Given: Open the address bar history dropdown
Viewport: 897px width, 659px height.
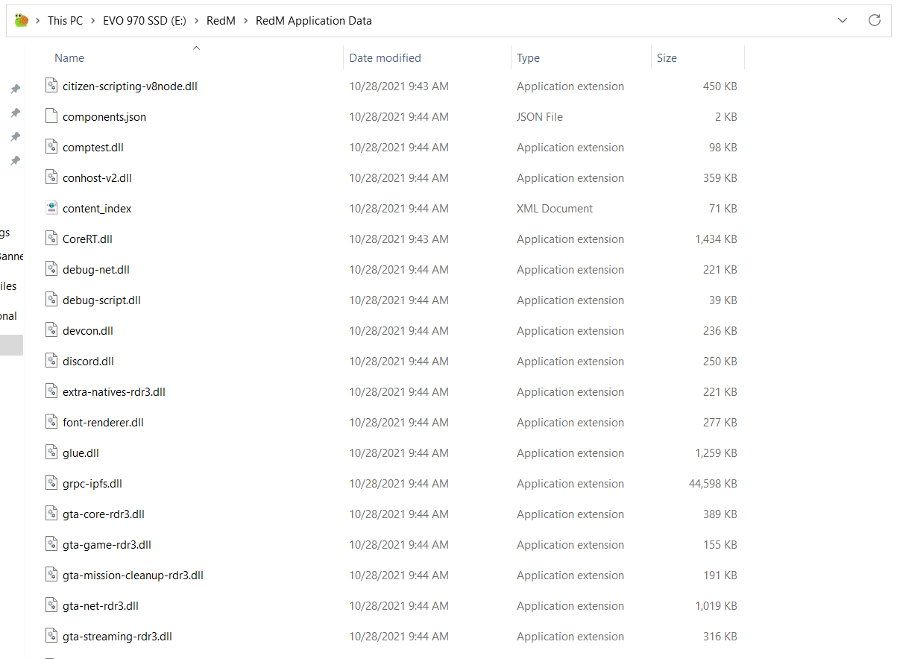Looking at the screenshot, I should pos(843,21).
